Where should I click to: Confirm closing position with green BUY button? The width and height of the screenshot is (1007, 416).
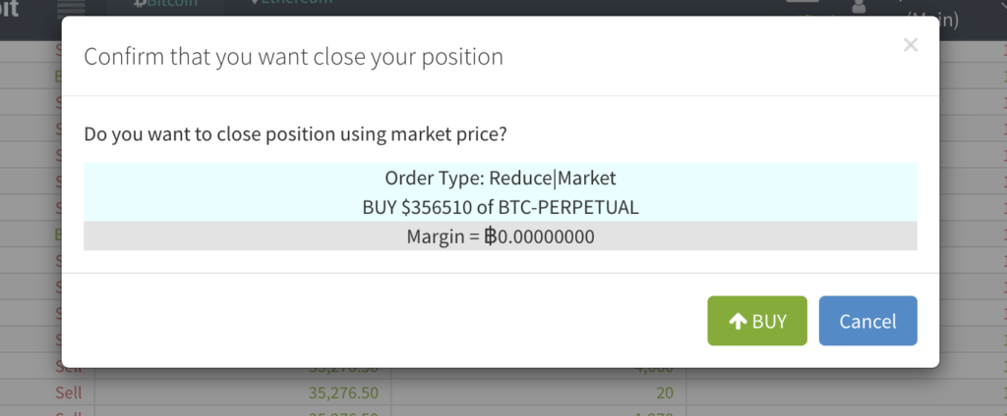point(756,321)
